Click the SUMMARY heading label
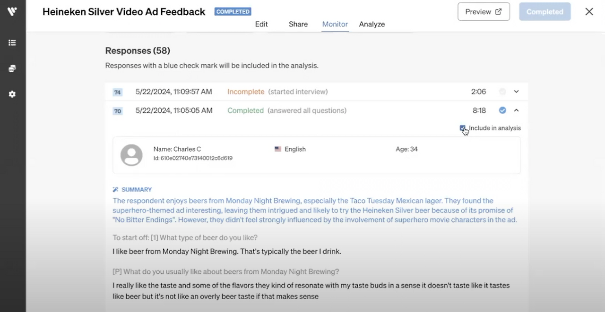This screenshot has width=605, height=312. [137, 190]
